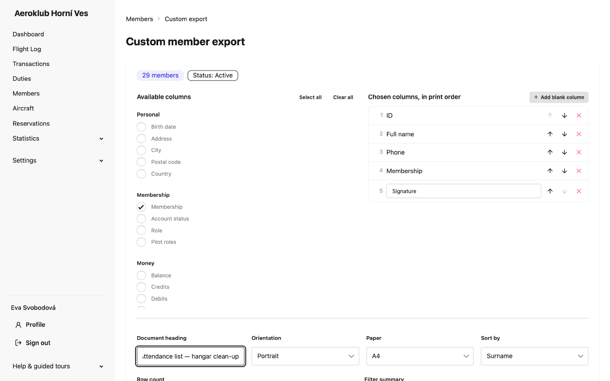Move Phone column up
Image resolution: width=610 pixels, height=381 pixels.
(550, 152)
